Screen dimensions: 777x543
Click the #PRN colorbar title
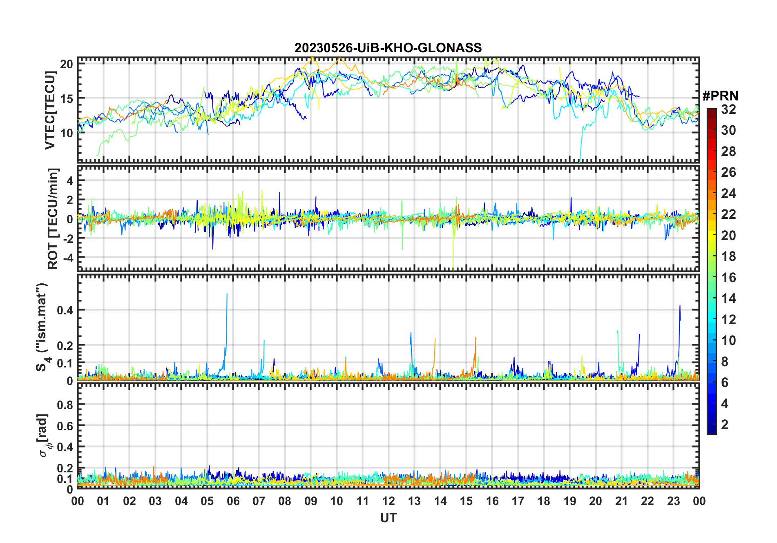pyautogui.click(x=720, y=96)
